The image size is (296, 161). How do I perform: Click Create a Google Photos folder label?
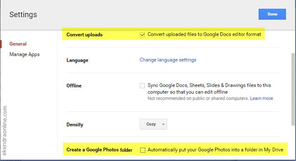[99, 150]
